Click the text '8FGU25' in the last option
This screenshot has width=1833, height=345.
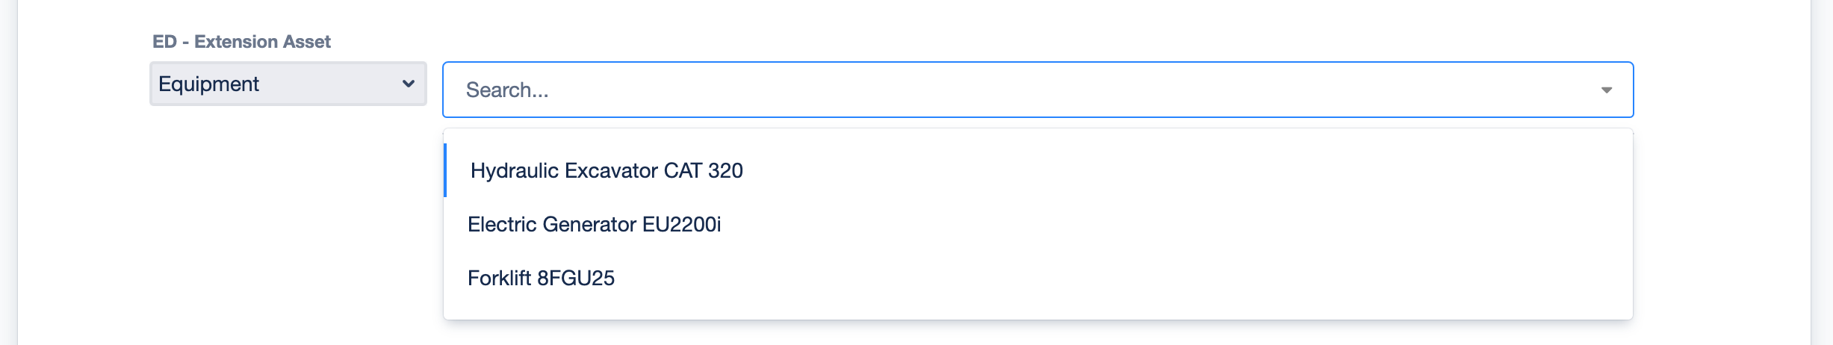(x=575, y=279)
